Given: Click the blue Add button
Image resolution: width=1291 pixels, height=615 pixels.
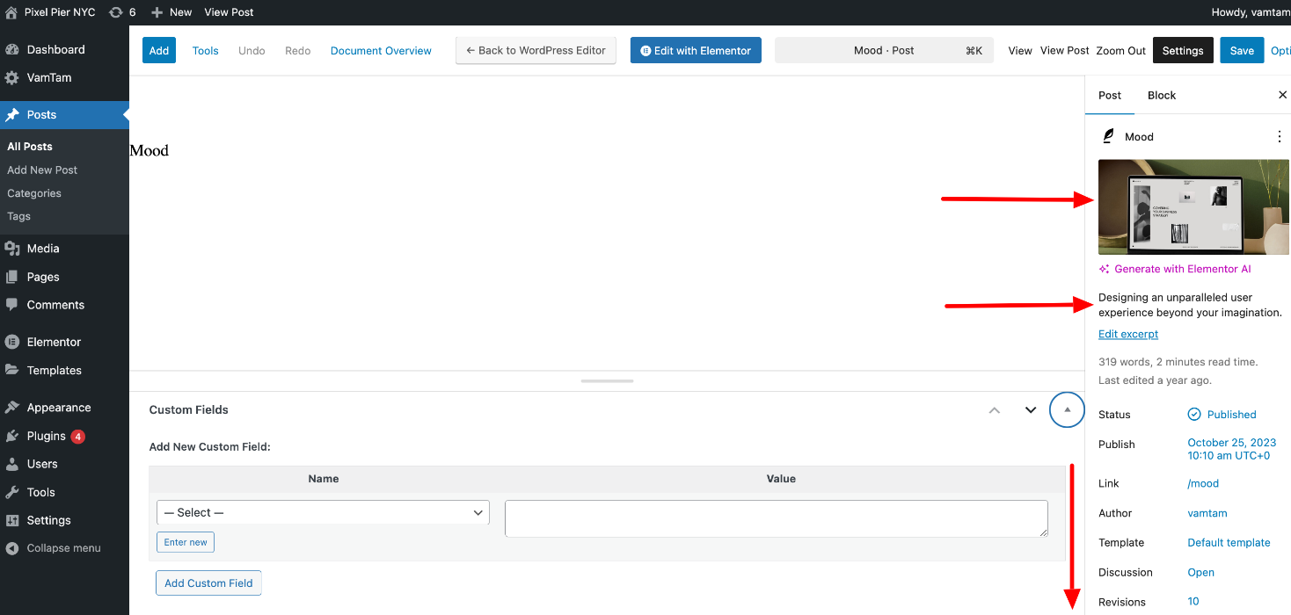Looking at the screenshot, I should [159, 50].
